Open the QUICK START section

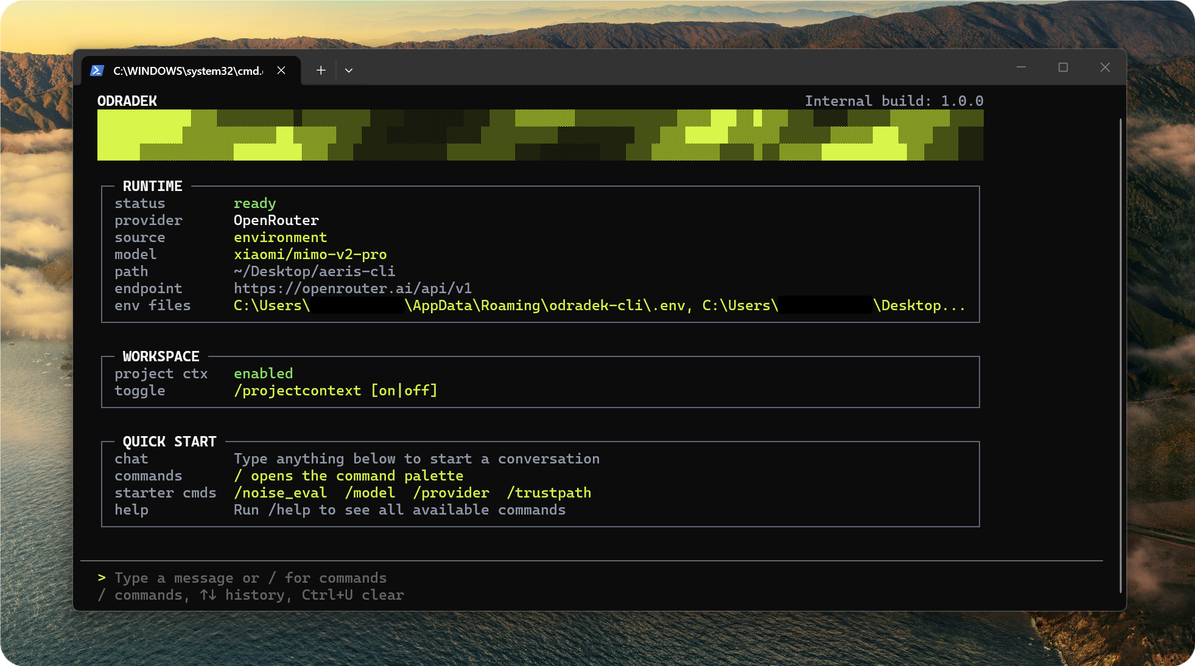170,442
